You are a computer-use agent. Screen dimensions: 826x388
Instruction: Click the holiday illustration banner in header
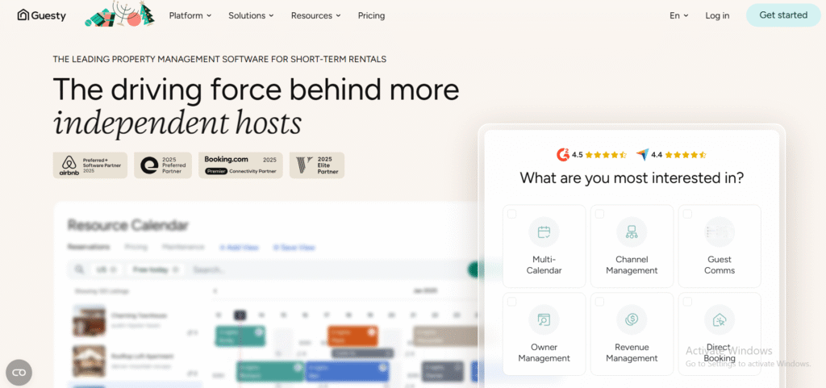(x=119, y=15)
